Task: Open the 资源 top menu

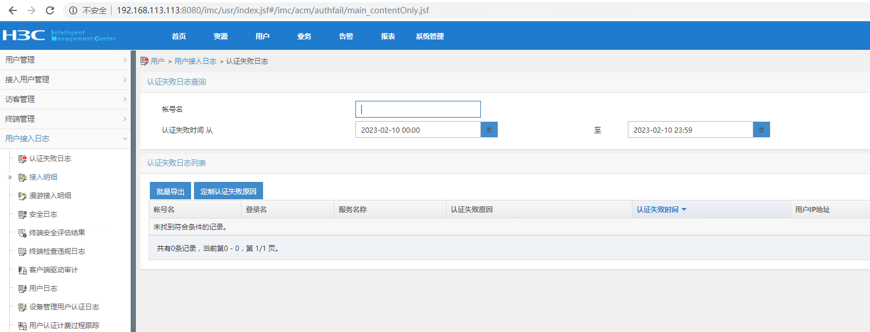Action: [x=221, y=36]
